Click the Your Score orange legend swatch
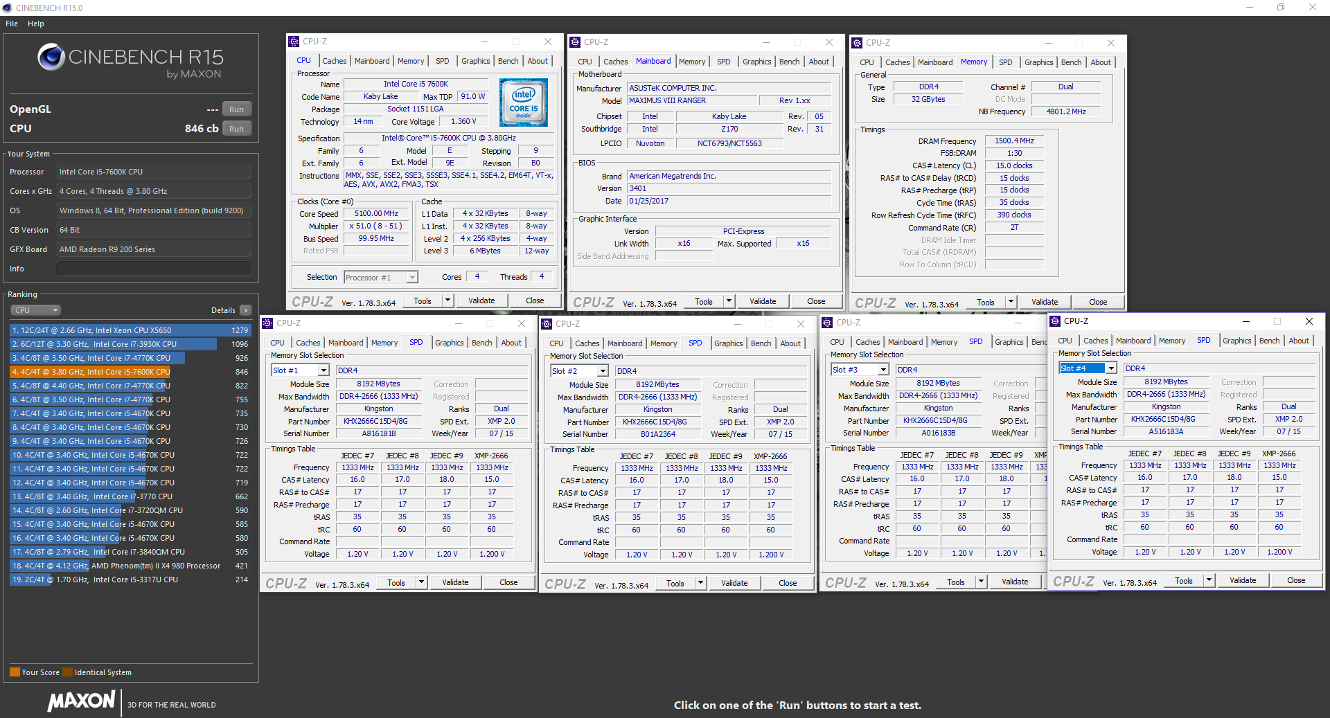 [x=15, y=672]
